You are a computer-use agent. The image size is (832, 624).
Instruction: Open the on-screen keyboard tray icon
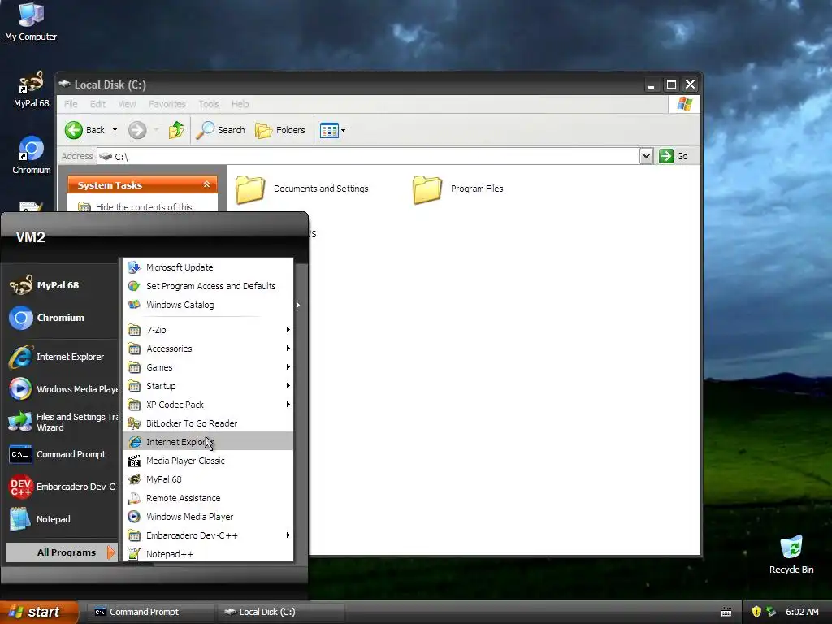[x=726, y=613]
